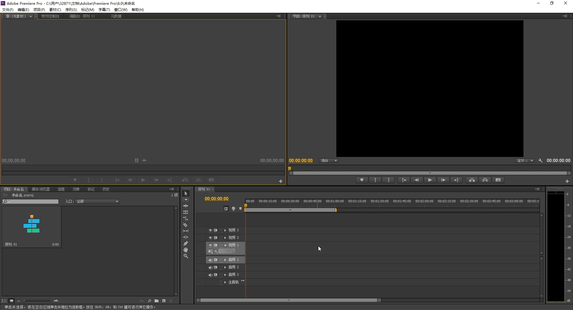Select the Track Select tool
The height and width of the screenshot is (310, 573).
[186, 200]
